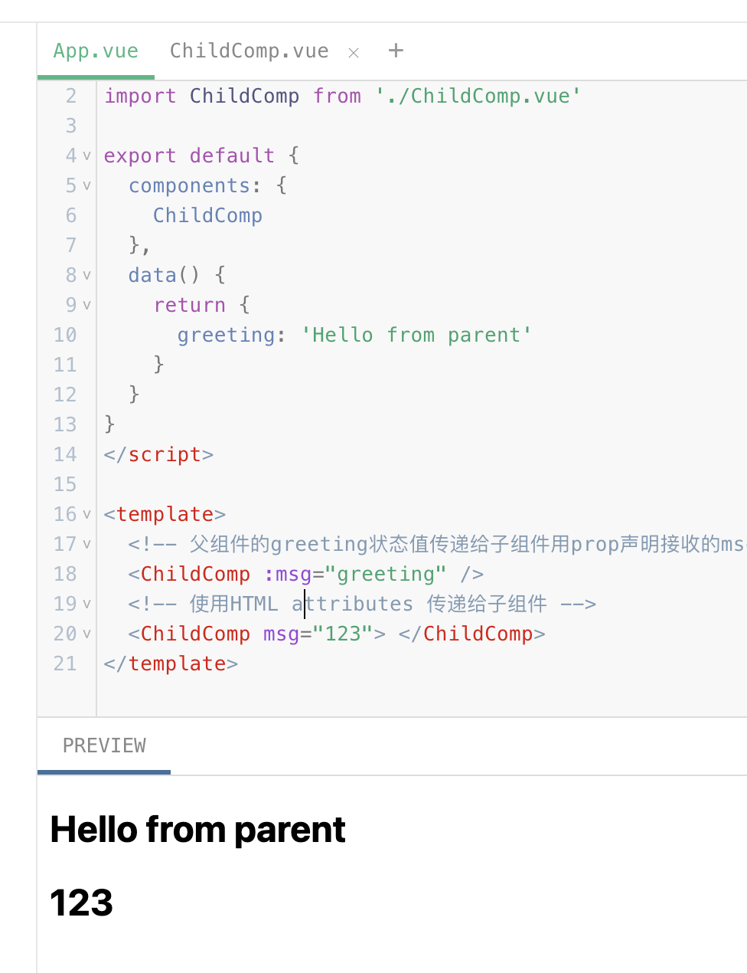Fold the HTML attributes comment at line 19
This screenshot has width=747, height=973.
pos(86,604)
